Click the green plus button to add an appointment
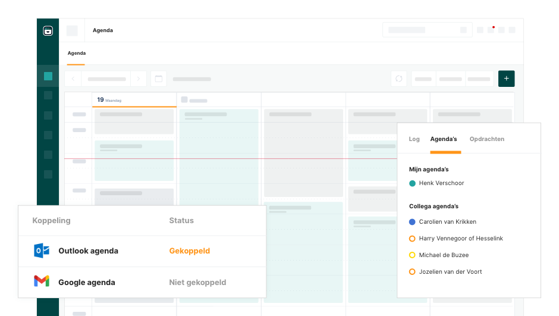Image resolution: width=559 pixels, height=316 pixels. coord(506,79)
